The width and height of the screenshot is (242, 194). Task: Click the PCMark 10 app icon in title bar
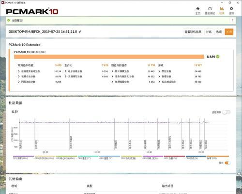3,2
